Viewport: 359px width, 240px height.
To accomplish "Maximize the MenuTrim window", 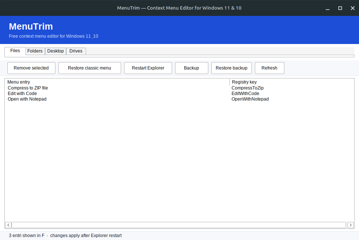I will [340, 8].
